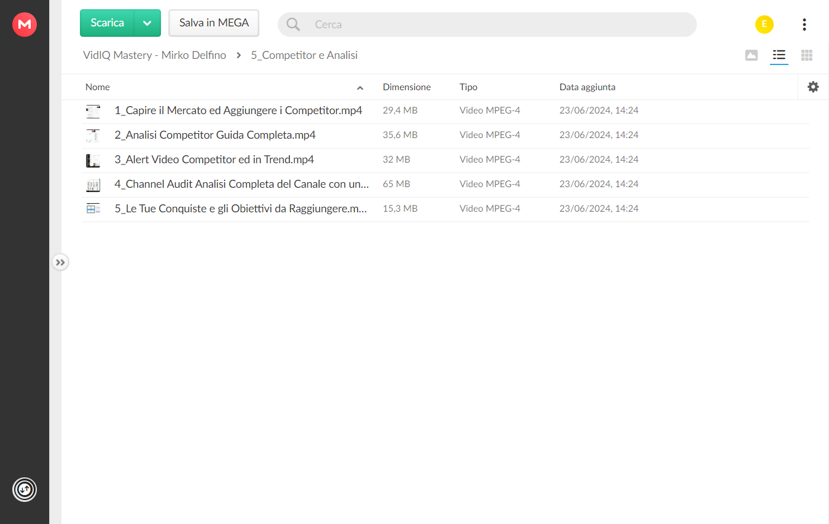829x524 pixels.
Task: Click 5_Competitor e Analisi breadcrumb
Action: (x=304, y=55)
